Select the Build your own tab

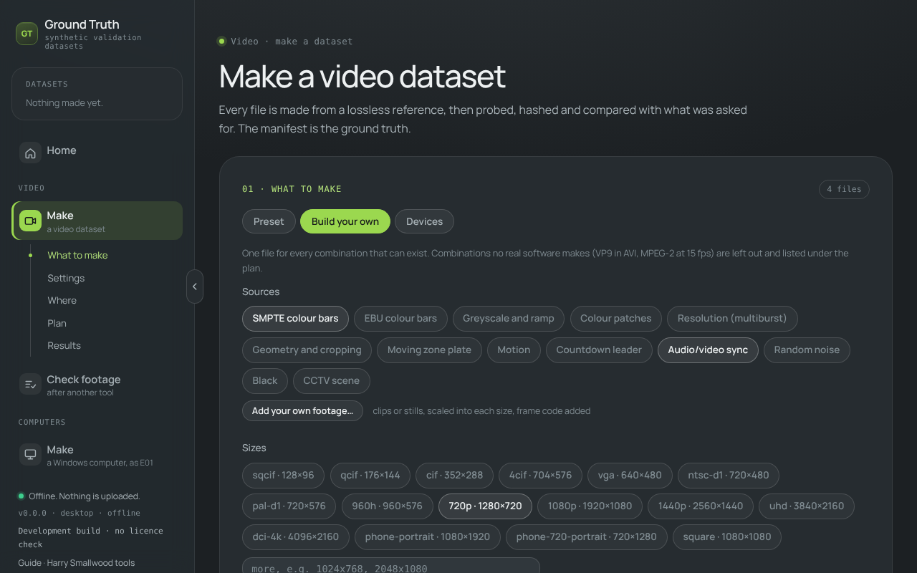click(345, 221)
